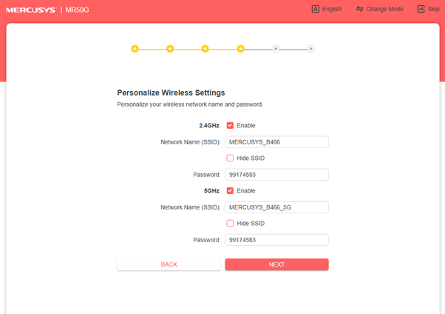
Task: Click the MERCUSYS_B466 network name field
Action: [x=276, y=142]
